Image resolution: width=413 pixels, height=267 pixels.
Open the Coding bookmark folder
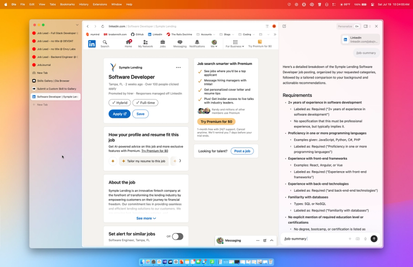pyautogui.click(x=247, y=35)
